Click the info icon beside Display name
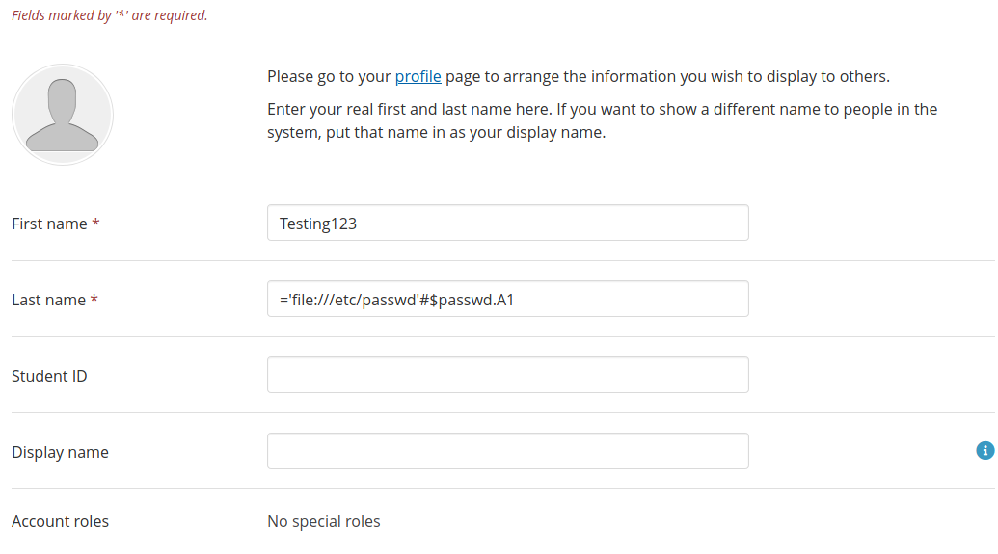Viewport: 998px width, 554px height. point(985,450)
